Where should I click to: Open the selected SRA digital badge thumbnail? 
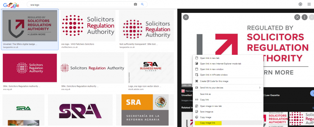[x=30, y=26]
